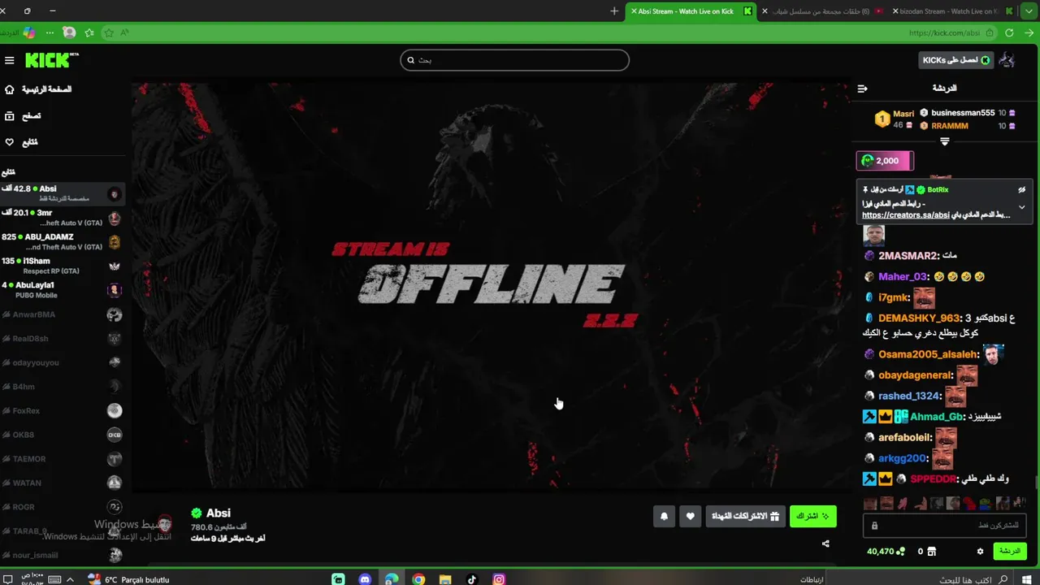1040x585 pixels.
Task: Open the creators.sa/absi link
Action: click(905, 215)
